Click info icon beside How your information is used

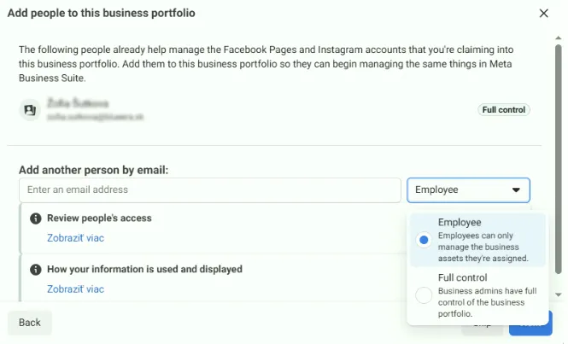pyautogui.click(x=35, y=270)
